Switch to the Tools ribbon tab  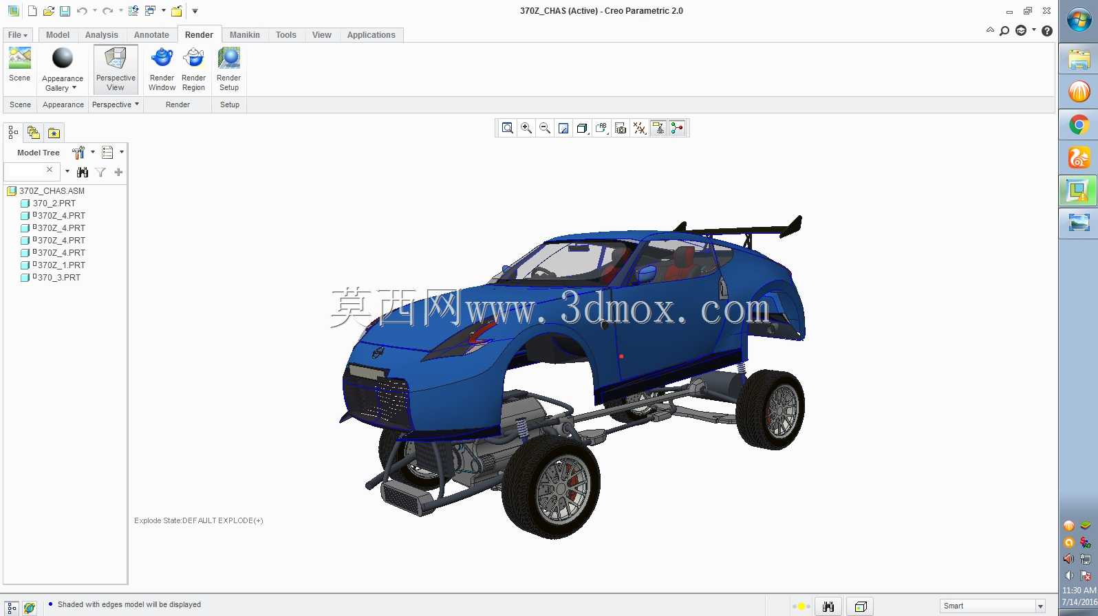286,35
